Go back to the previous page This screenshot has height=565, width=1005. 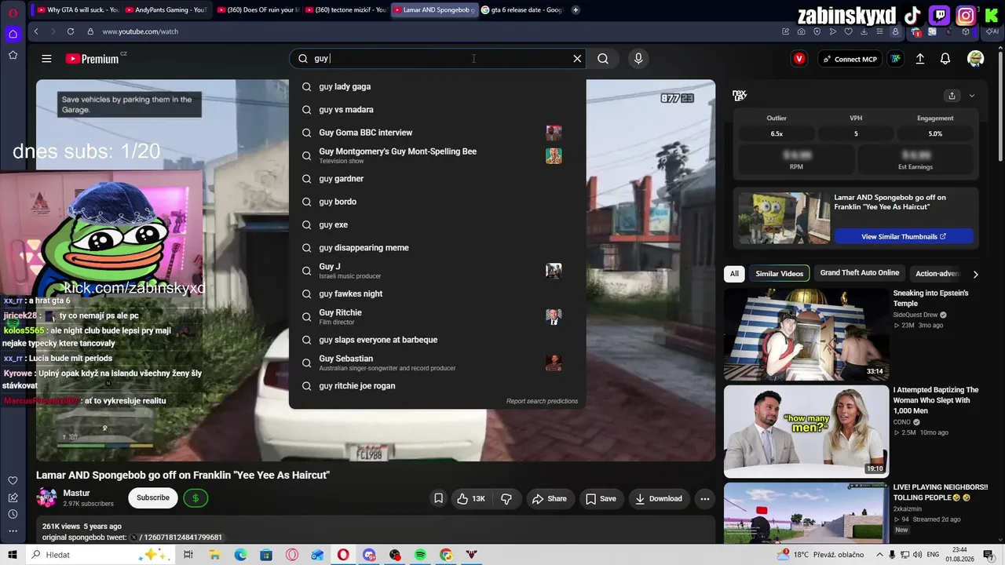[36, 31]
